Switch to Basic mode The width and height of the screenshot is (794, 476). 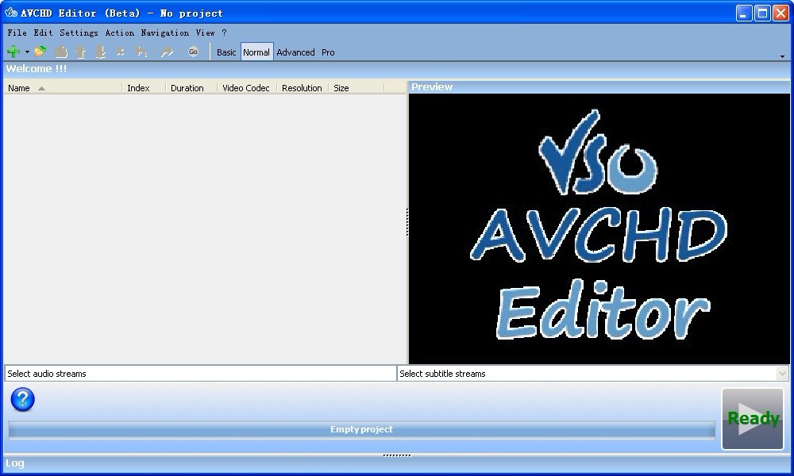225,52
